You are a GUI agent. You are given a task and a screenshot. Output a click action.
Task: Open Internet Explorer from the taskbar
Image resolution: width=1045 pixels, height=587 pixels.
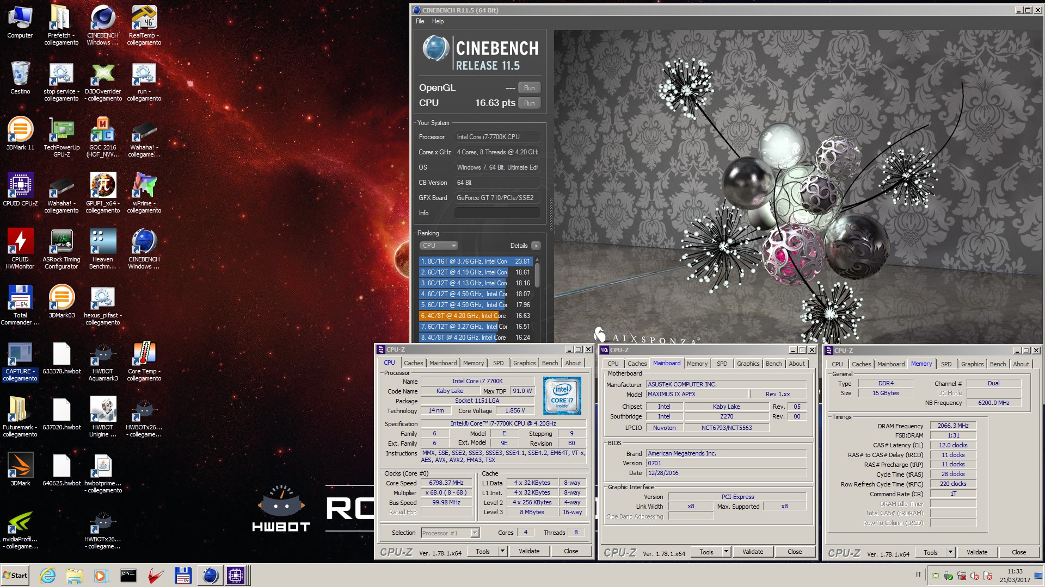click(48, 575)
